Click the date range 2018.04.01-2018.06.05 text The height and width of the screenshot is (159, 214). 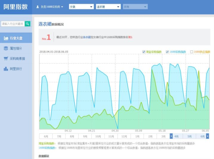pyautogui.click(x=54, y=52)
